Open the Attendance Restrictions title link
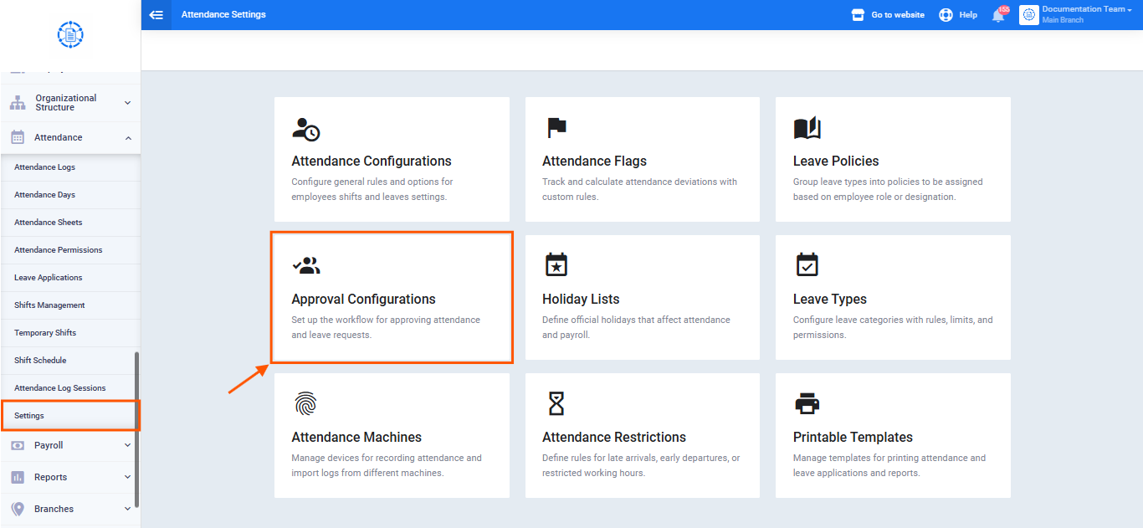1143x528 pixels. click(x=614, y=437)
